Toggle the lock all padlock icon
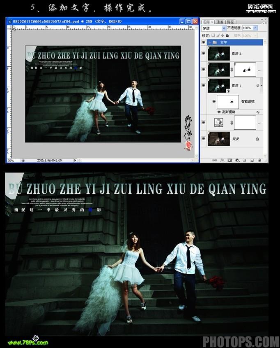280x348 pixels. (x=227, y=35)
